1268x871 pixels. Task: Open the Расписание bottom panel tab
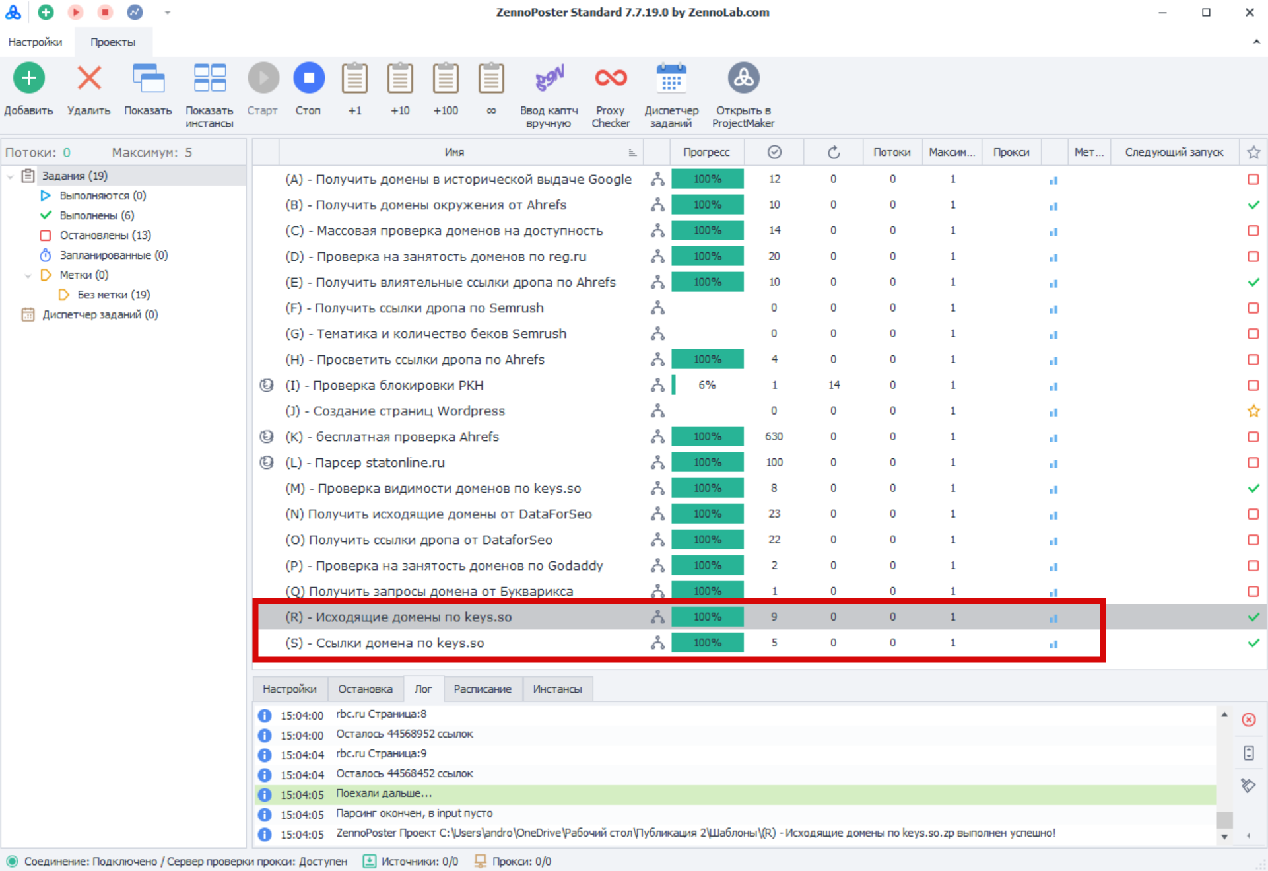click(x=483, y=689)
